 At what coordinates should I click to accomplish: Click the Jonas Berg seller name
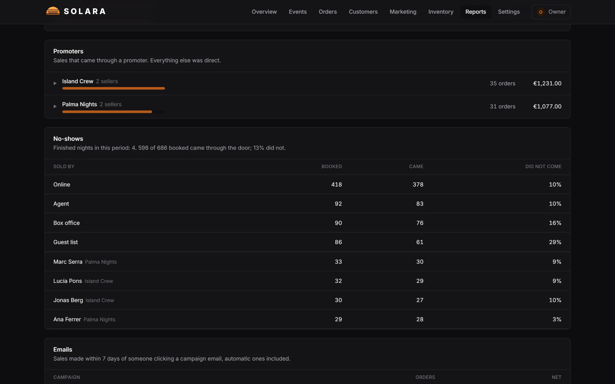[68, 300]
